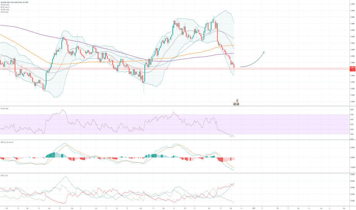Select the MA (200, close) indicator legend
Image resolution: width=356 pixels, height=210 pixels.
click(5, 10)
